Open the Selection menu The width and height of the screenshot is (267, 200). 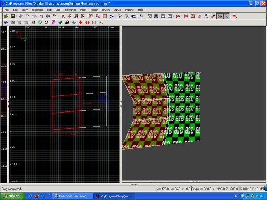37,10
